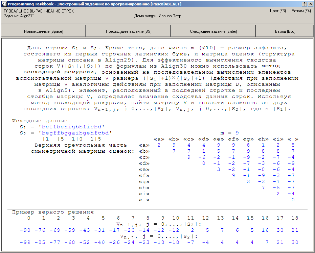315x253 pixels.
Task: Click the Programming Taskbook title bar icon
Action: (4, 4)
